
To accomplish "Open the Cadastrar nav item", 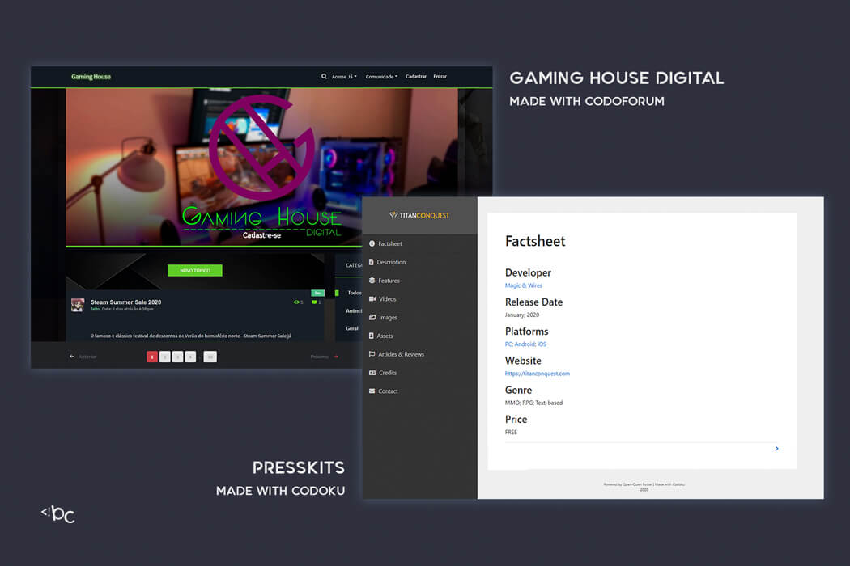I will [416, 76].
